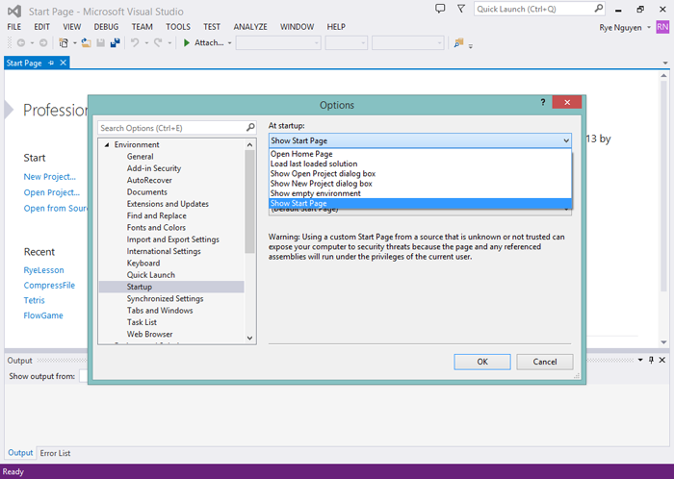
Task: Open the FlowGame recent project
Action: tap(43, 315)
